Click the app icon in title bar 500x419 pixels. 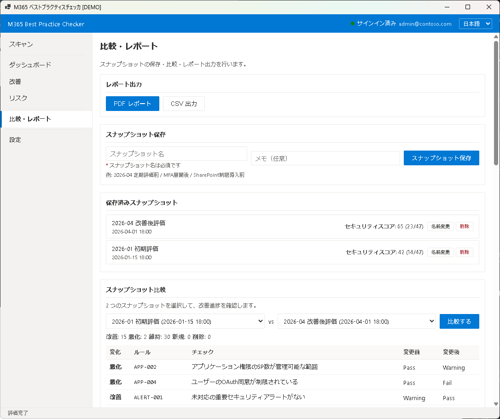point(8,7)
